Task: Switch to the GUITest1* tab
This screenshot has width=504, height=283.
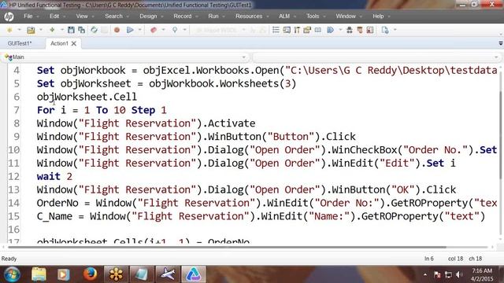Action: click(20, 43)
